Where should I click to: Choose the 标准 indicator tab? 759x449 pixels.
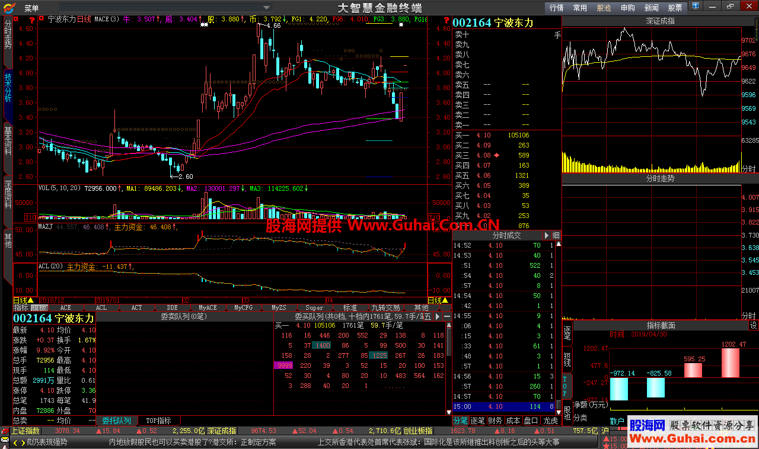350,308
